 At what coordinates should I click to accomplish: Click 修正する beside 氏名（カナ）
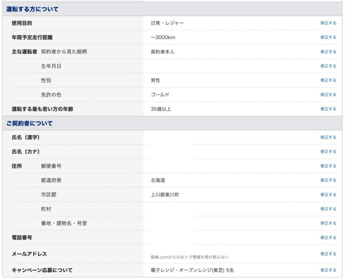tap(328, 151)
